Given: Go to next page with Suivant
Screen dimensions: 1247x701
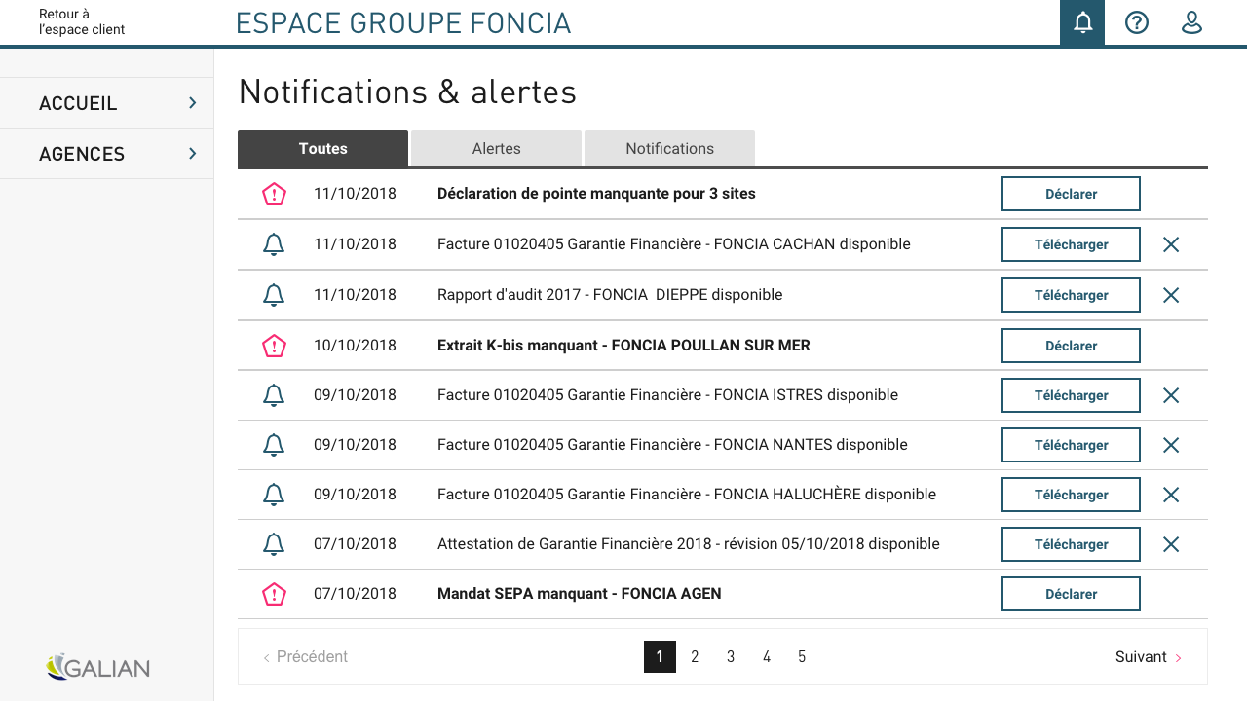Looking at the screenshot, I should pyautogui.click(x=1149, y=657).
